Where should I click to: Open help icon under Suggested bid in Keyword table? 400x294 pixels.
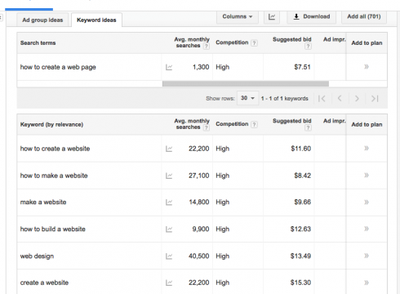pyautogui.click(x=308, y=127)
